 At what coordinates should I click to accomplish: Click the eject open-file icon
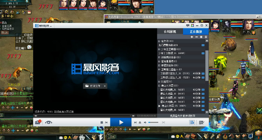pyautogui.click(x=140, y=123)
